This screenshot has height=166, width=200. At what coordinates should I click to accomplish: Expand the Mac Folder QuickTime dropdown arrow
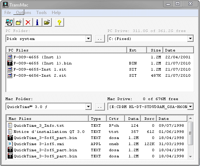88,107
